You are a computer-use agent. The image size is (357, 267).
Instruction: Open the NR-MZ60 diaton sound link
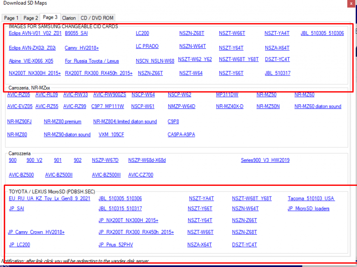tap(317, 106)
